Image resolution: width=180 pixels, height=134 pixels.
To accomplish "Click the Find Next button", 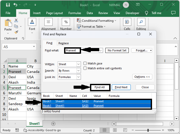I will point(121,87).
